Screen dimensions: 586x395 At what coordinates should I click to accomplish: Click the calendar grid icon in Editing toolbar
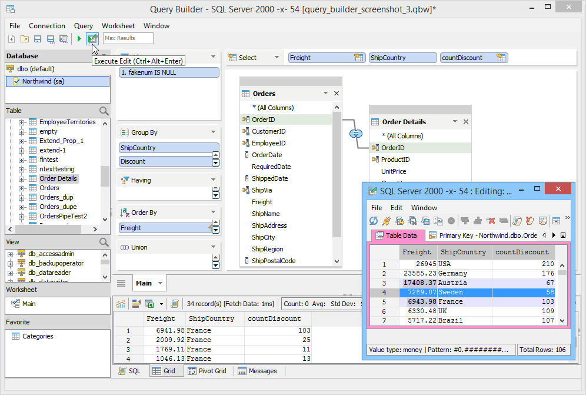556,221
